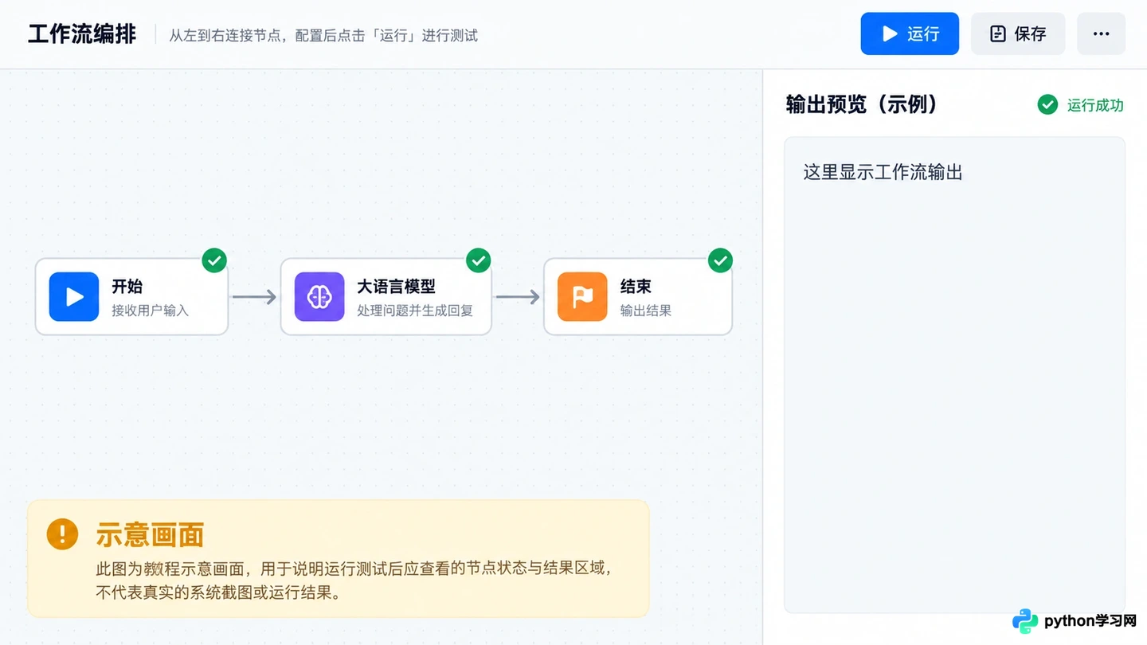1147x645 pixels.
Task: Select the 大语言模型 node title
Action: click(x=396, y=286)
